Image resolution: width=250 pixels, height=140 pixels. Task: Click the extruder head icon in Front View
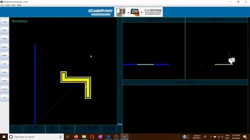pos(232,61)
